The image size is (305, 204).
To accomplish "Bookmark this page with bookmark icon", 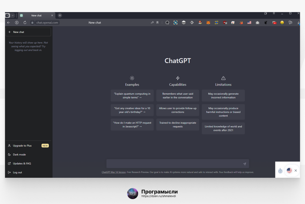I will tap(158, 23).
